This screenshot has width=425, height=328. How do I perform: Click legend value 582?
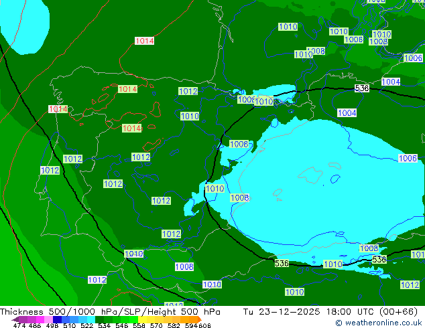point(174,325)
